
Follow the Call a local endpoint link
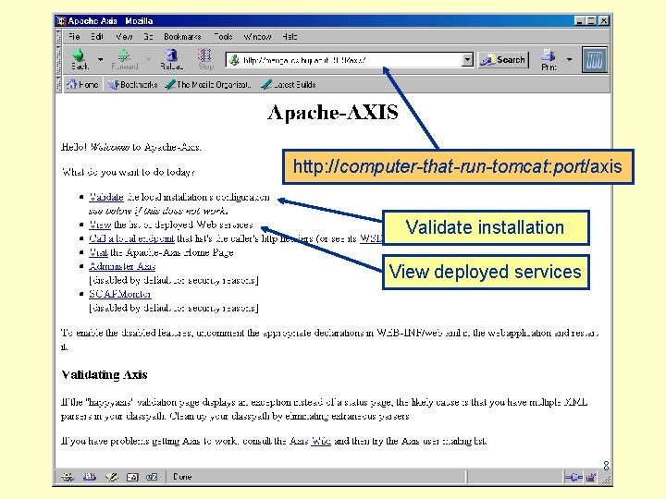131,238
